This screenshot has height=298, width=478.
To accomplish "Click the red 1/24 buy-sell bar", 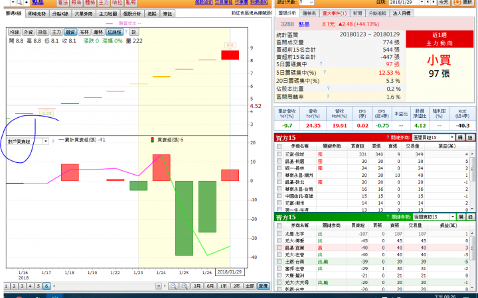I will click(161, 168).
